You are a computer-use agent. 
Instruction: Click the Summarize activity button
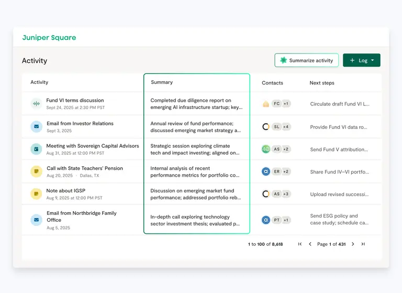pyautogui.click(x=306, y=60)
